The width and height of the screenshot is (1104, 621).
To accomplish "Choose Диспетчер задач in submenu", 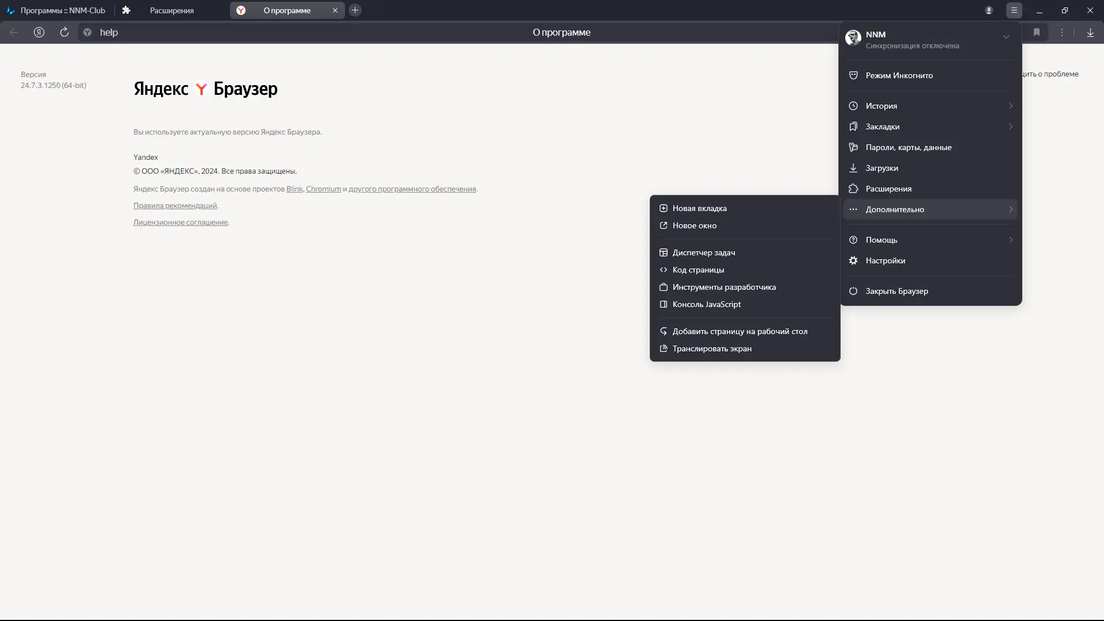I will (703, 252).
